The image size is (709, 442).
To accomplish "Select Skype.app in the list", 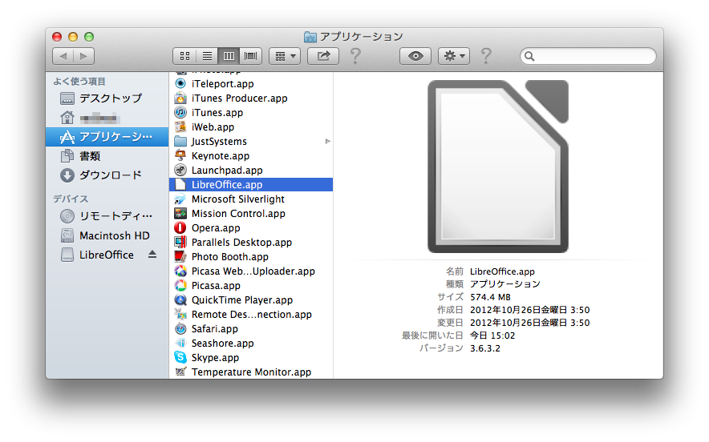I will 251,358.
